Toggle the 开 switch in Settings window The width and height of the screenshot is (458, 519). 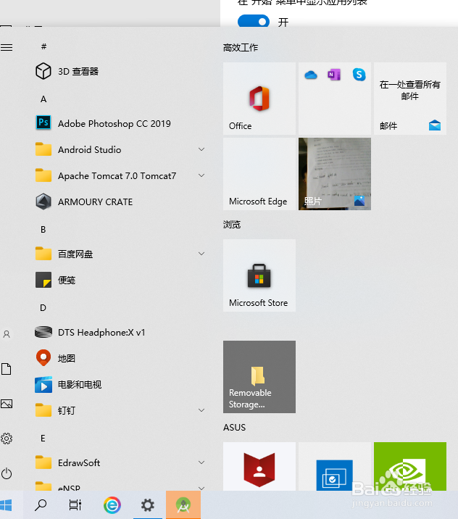point(254,21)
